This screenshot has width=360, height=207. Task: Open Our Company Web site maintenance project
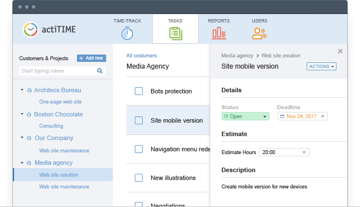click(64, 151)
